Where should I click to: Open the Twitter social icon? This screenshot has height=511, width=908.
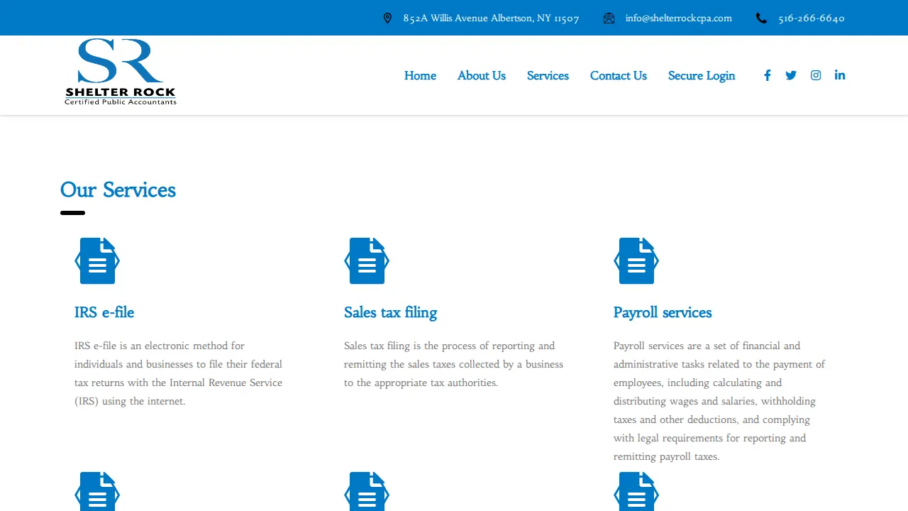[791, 75]
